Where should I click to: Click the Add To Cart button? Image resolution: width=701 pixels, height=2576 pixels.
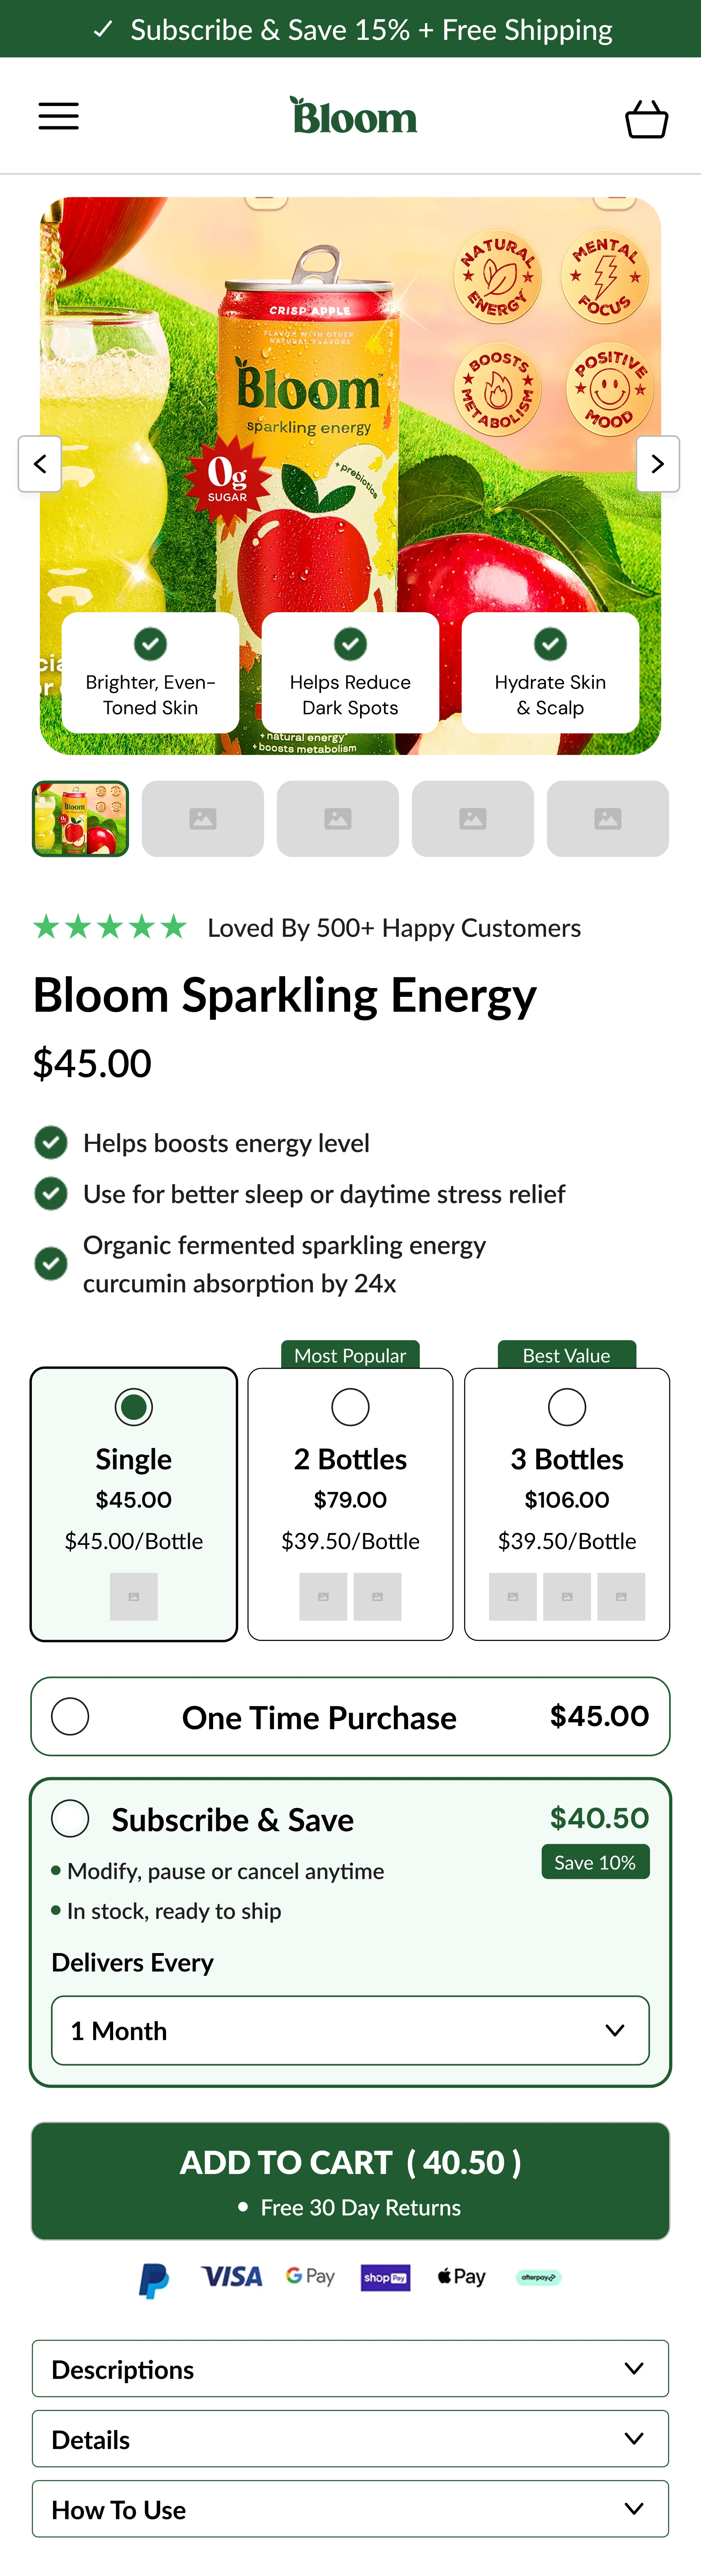pos(350,2180)
